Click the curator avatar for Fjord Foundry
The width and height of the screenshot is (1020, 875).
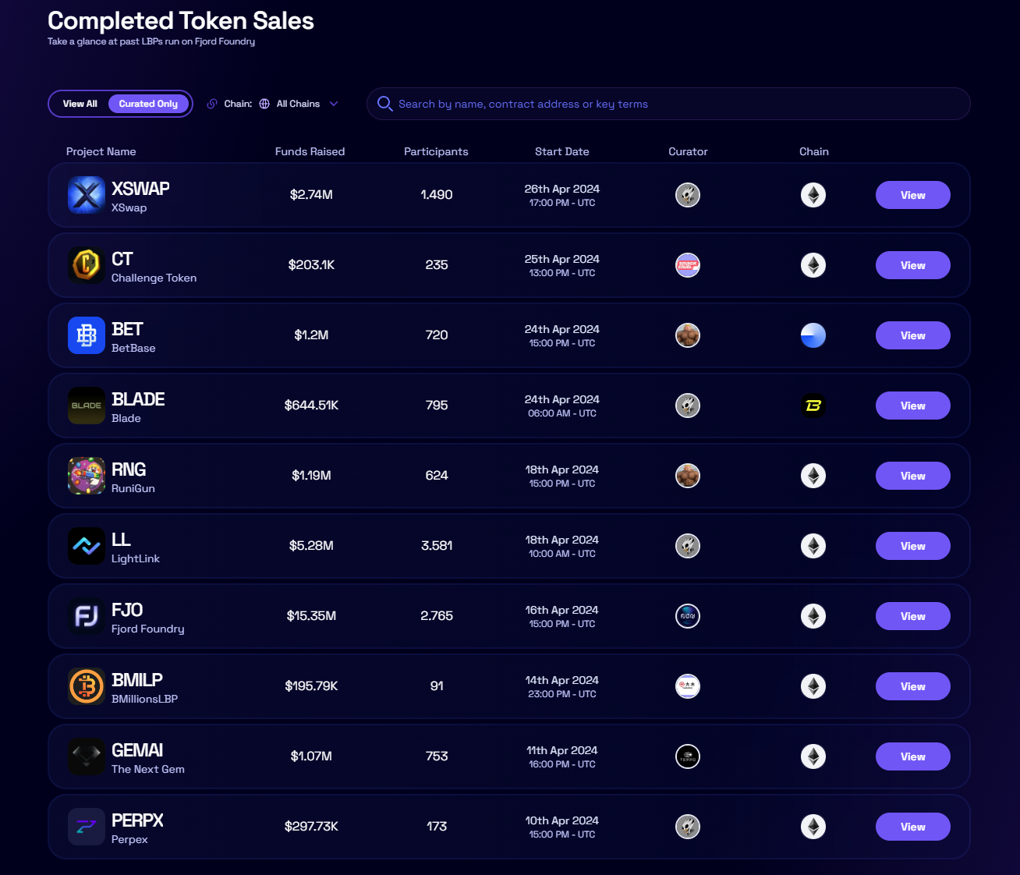click(x=687, y=616)
